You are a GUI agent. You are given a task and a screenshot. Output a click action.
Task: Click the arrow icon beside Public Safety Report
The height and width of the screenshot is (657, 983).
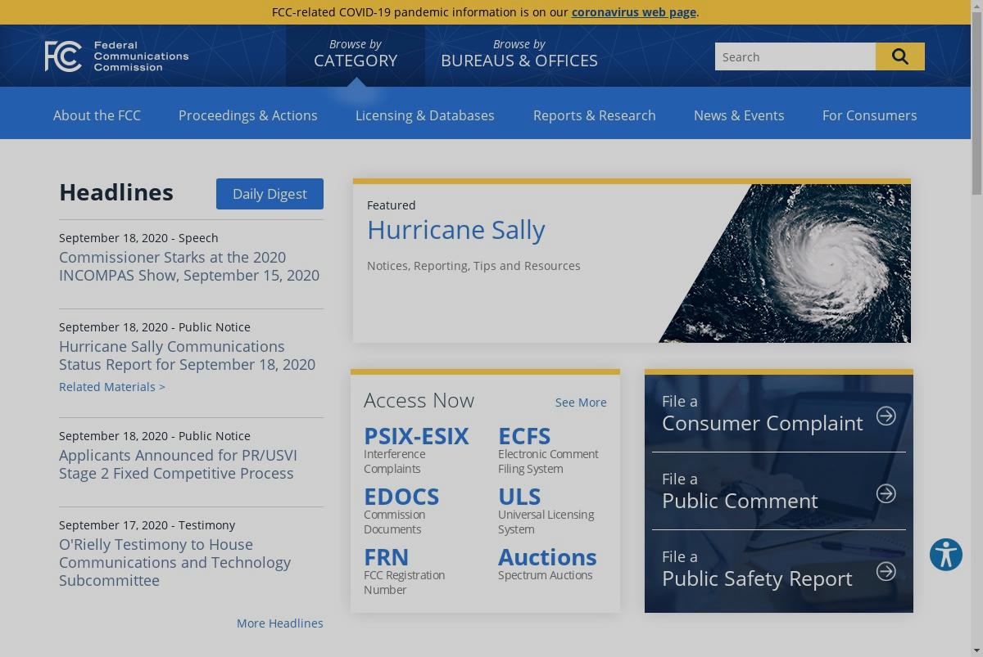(x=886, y=571)
